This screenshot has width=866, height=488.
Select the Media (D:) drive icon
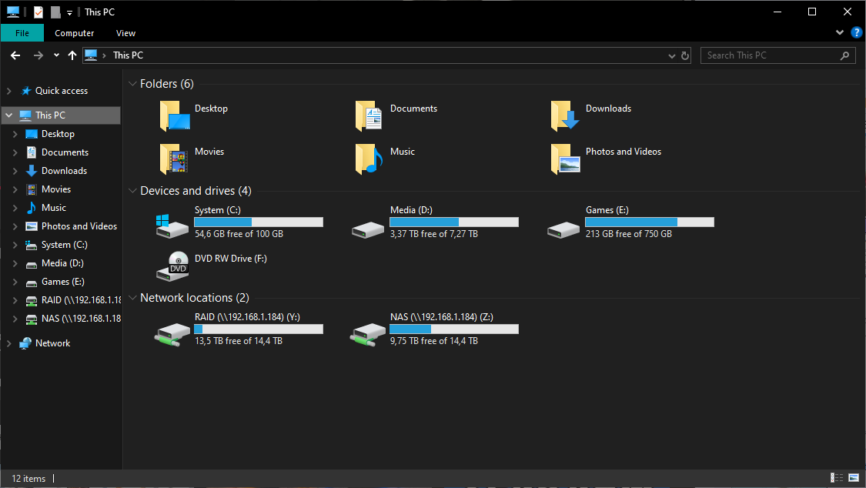tap(368, 229)
